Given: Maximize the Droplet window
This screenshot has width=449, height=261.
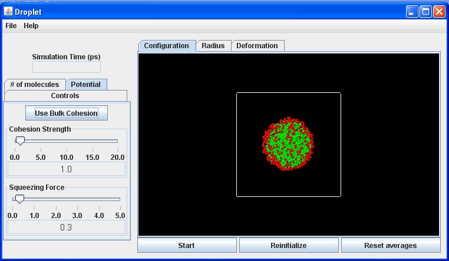Looking at the screenshot, I should (425, 11).
